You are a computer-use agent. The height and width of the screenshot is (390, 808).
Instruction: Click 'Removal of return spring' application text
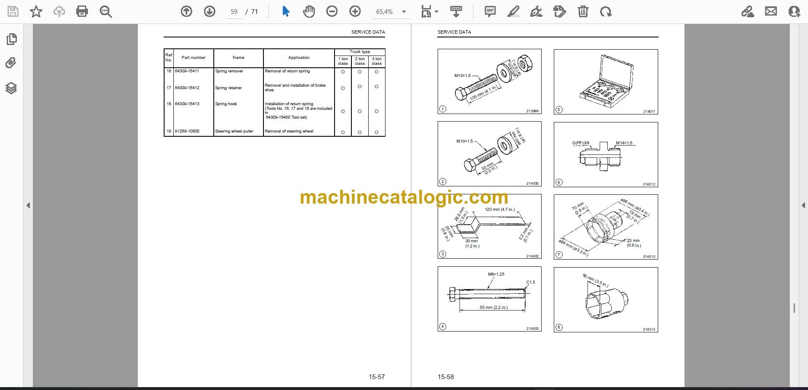tap(287, 71)
